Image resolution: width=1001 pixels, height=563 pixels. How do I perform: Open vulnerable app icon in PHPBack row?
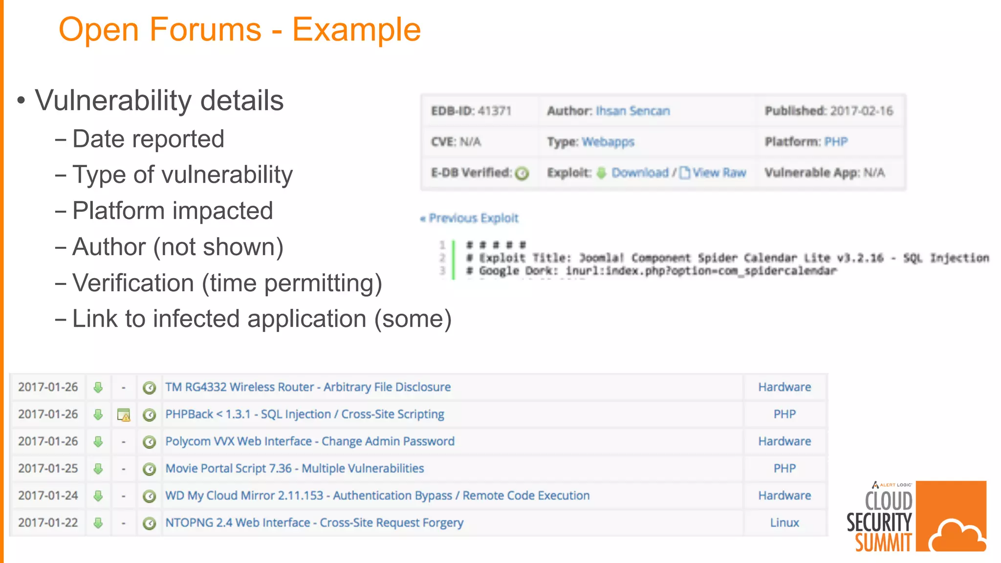click(x=124, y=415)
